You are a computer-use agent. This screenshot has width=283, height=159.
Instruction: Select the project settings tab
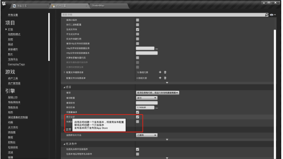pos(70,6)
